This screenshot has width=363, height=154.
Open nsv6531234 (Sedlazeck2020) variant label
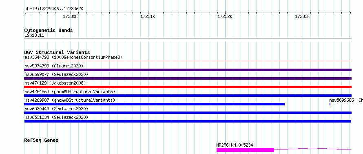coord(56,117)
